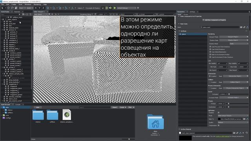Open the File menu
251x141 pixels.
pyautogui.click(x=3, y=4)
